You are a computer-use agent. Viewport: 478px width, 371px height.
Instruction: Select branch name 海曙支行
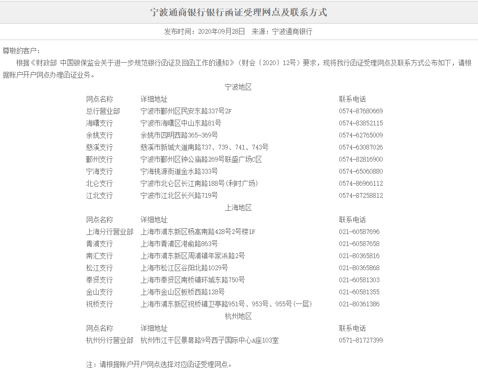(x=99, y=123)
